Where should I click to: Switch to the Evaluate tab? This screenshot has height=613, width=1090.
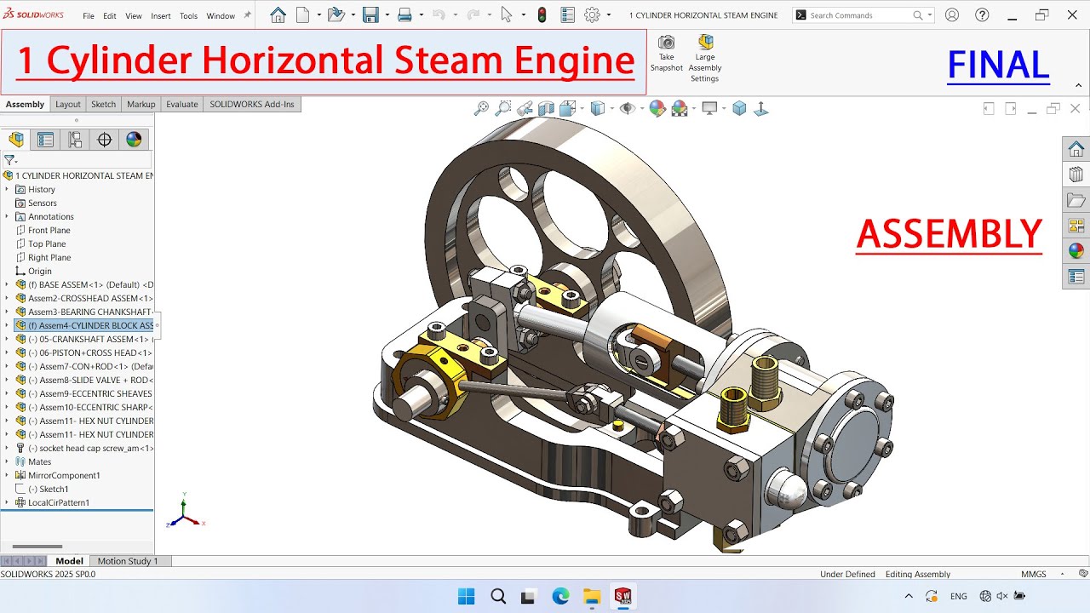(x=182, y=105)
